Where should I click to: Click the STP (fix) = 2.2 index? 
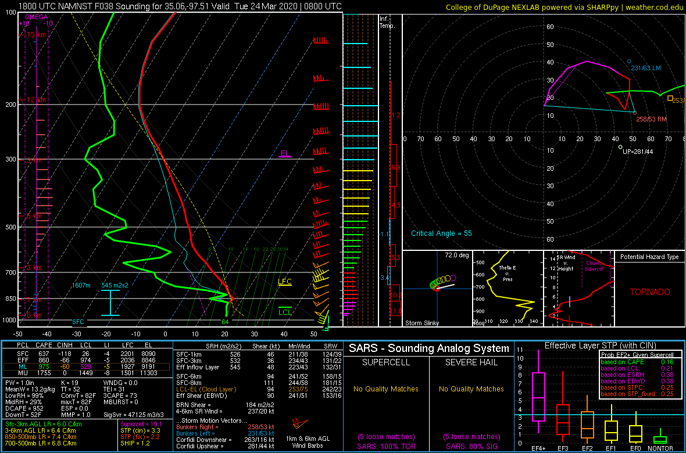[x=139, y=436]
